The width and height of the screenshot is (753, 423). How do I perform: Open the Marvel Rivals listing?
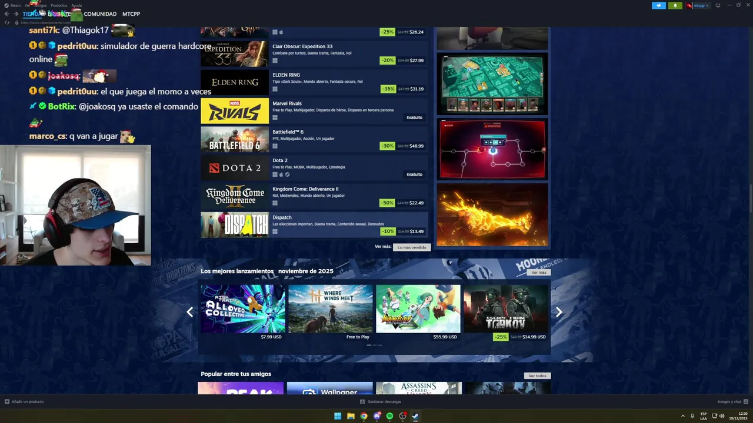pyautogui.click(x=315, y=110)
